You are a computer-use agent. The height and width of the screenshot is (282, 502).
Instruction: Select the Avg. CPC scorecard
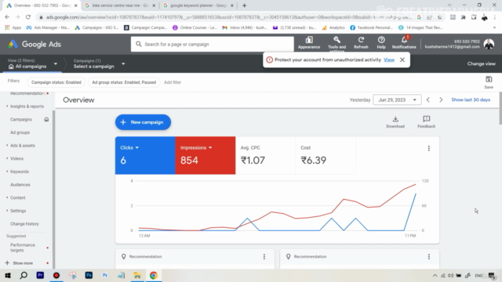265,155
